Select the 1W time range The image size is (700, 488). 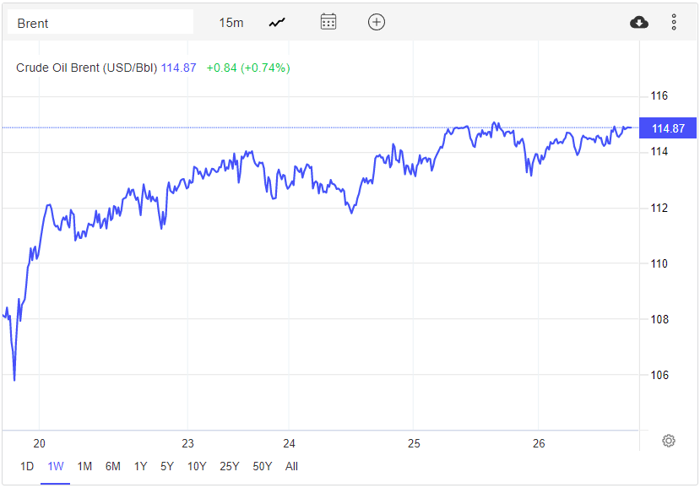pyautogui.click(x=56, y=466)
